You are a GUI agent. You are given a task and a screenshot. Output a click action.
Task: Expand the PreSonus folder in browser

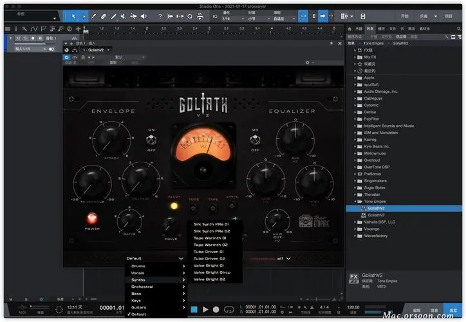point(355,174)
